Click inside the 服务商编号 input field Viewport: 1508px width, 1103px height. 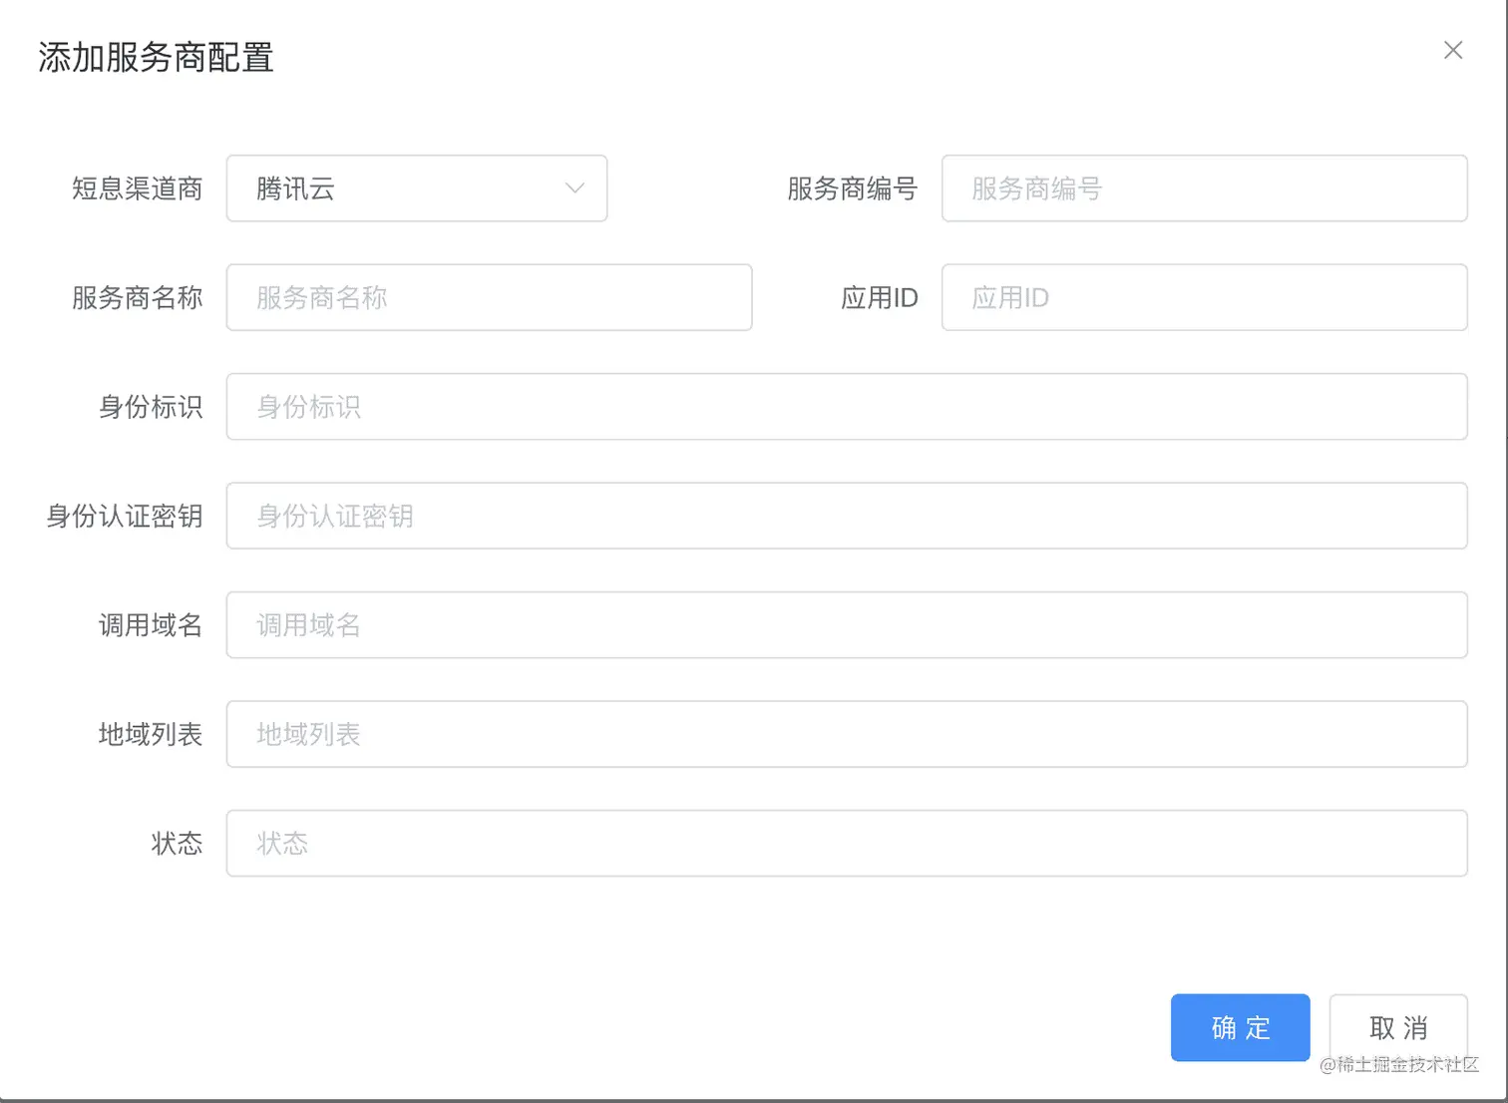1204,188
